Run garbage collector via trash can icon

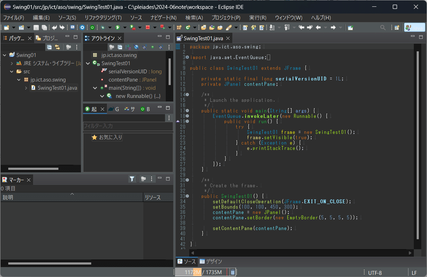pyautogui.click(x=232, y=272)
